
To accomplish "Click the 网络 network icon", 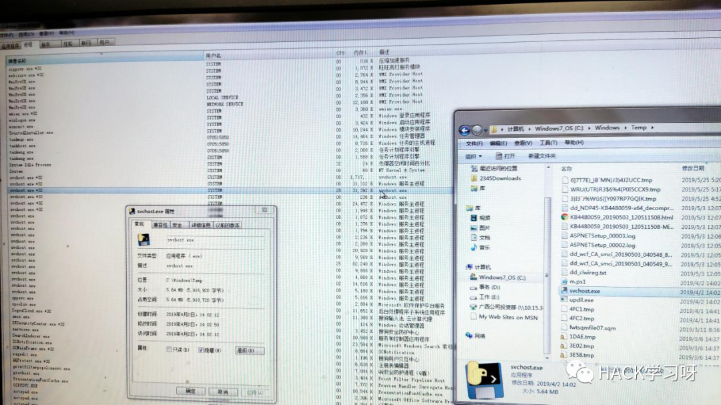I will 469,336.
